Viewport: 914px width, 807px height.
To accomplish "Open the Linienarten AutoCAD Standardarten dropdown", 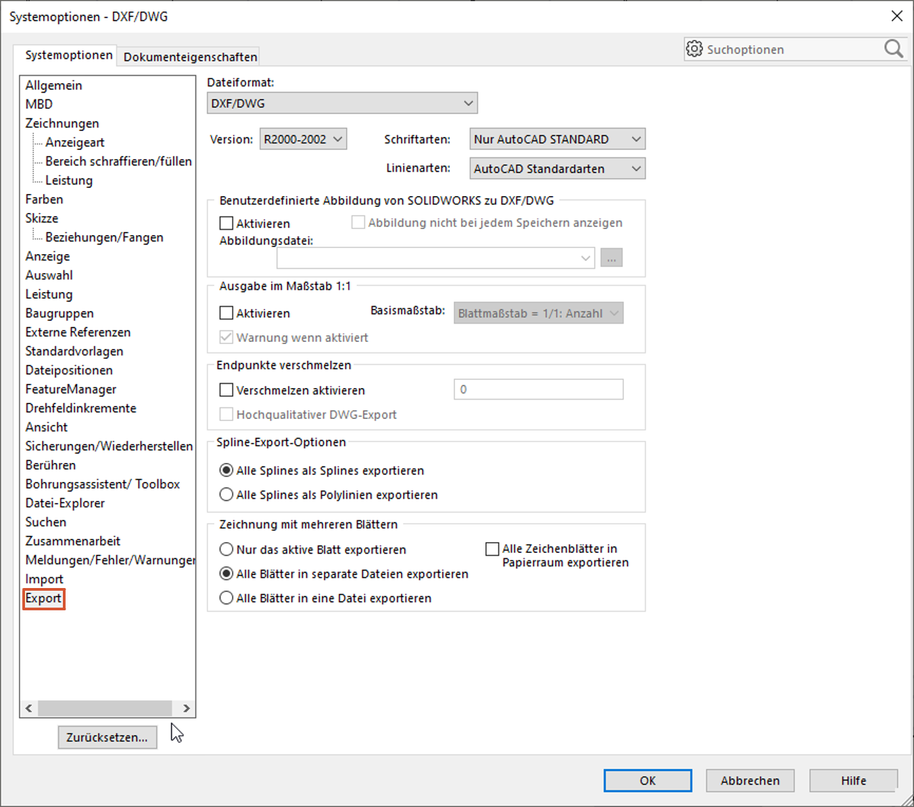I will [557, 169].
